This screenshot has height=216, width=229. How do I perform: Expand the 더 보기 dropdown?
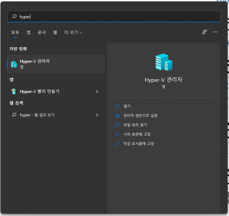(73, 32)
